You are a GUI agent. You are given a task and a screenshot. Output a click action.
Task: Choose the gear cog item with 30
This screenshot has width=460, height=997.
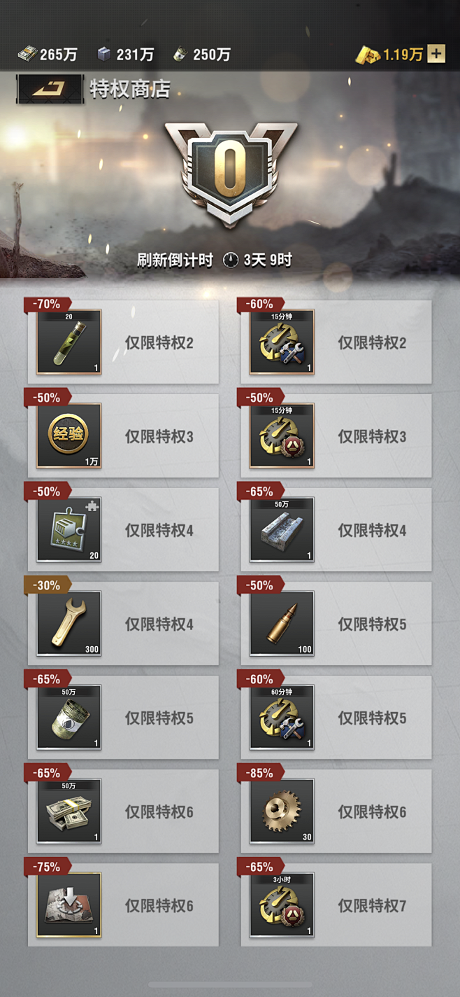(x=282, y=811)
